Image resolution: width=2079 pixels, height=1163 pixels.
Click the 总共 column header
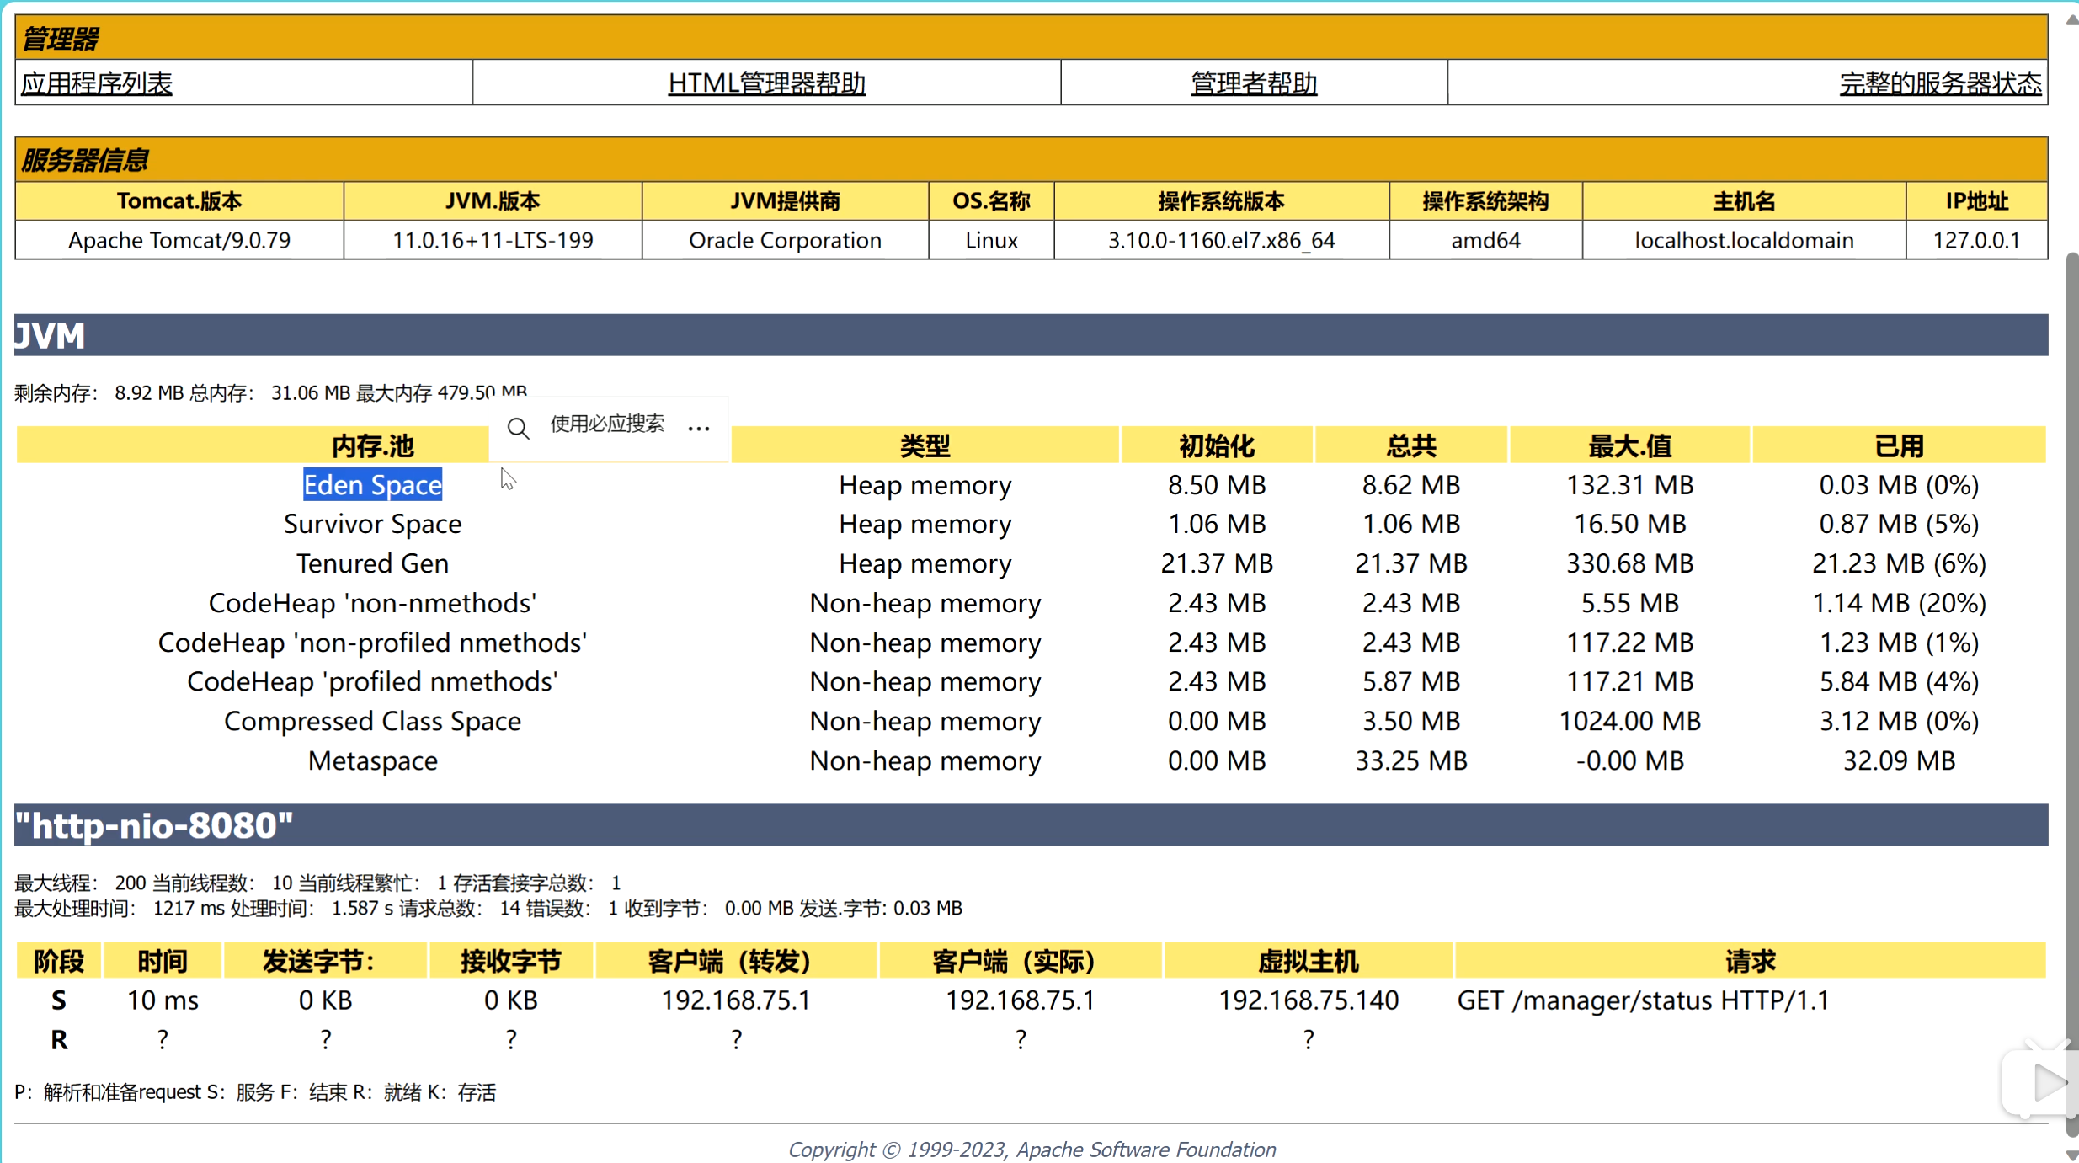(x=1411, y=445)
